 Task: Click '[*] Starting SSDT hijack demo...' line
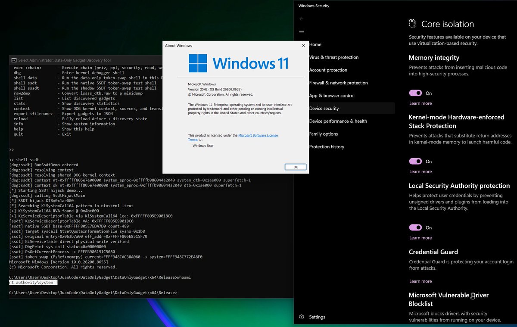tap(46, 190)
